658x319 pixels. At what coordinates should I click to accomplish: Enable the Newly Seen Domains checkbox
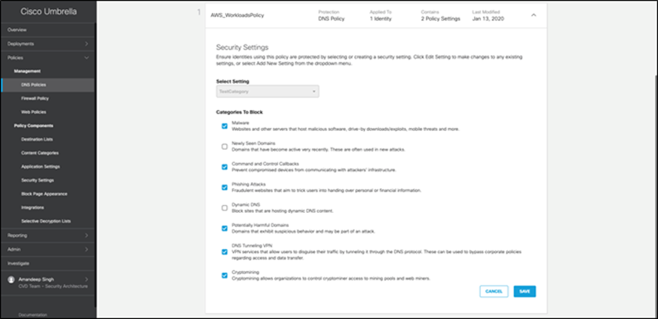[225, 147]
